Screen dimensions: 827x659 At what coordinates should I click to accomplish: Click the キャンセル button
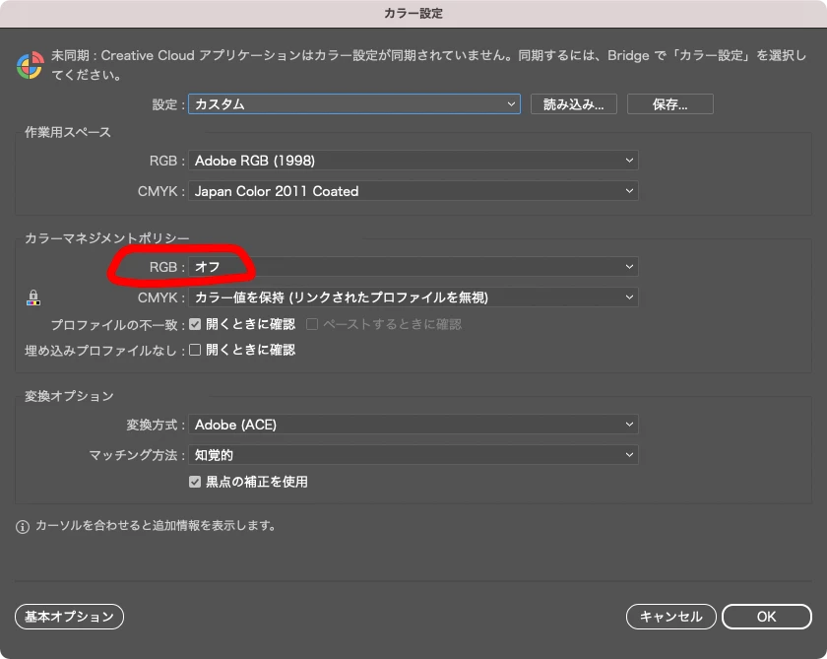pos(670,617)
